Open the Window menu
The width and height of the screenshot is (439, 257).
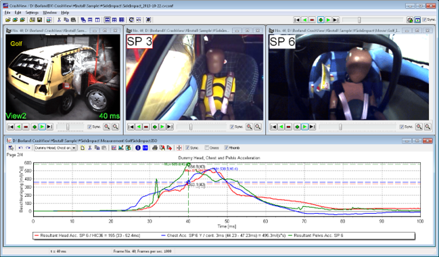point(50,13)
